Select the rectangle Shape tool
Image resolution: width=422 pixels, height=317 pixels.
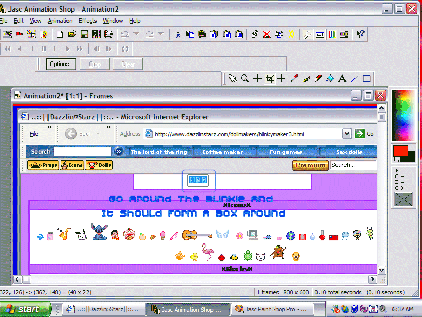tap(367, 79)
